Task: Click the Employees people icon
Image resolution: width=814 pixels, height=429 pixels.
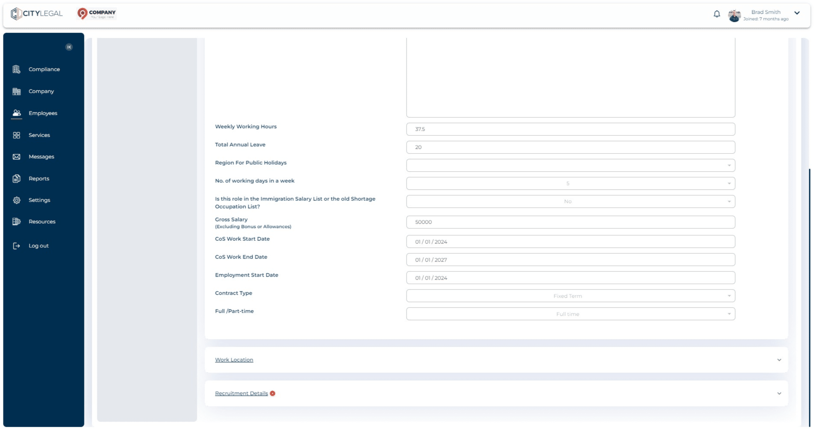Action: coord(16,113)
